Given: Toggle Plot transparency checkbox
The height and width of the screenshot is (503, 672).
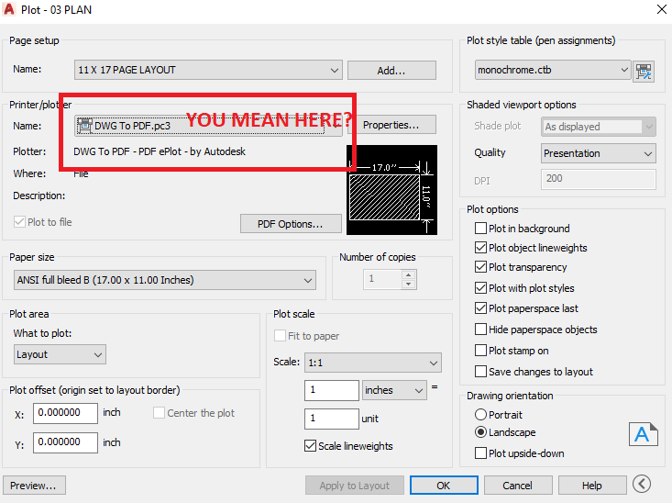Looking at the screenshot, I should tap(481, 267).
